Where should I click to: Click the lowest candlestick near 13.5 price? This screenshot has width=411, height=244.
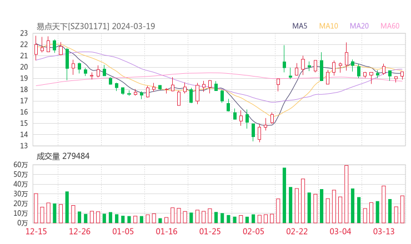click(259, 133)
